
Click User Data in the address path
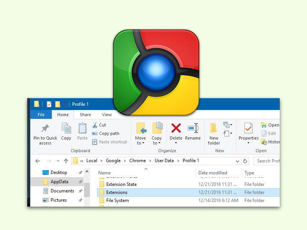pos(164,161)
